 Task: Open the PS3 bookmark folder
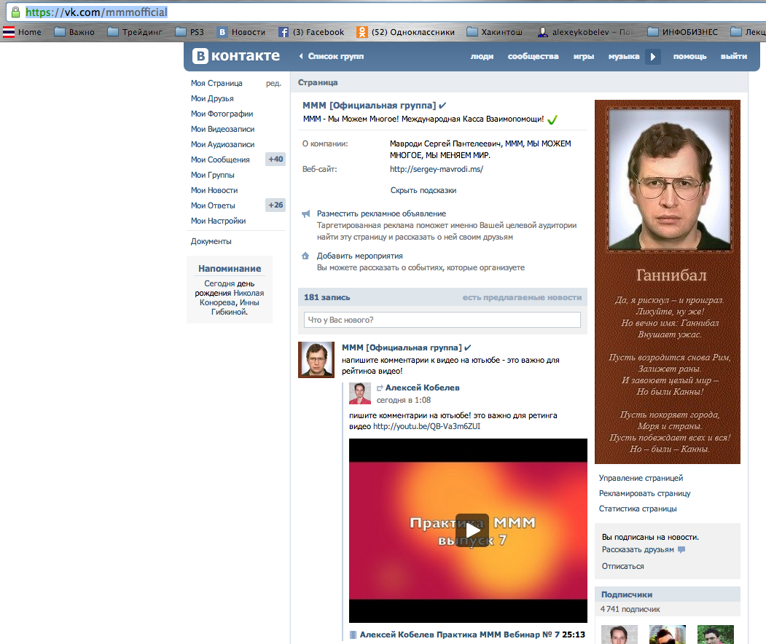(x=189, y=32)
